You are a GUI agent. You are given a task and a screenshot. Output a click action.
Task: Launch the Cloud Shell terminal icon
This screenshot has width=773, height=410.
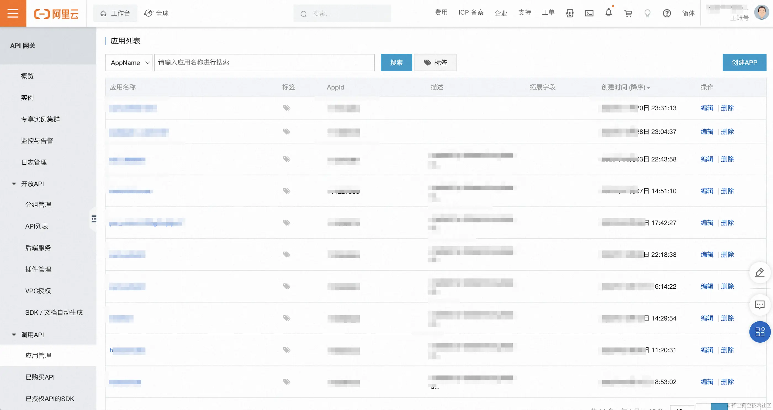pos(589,13)
